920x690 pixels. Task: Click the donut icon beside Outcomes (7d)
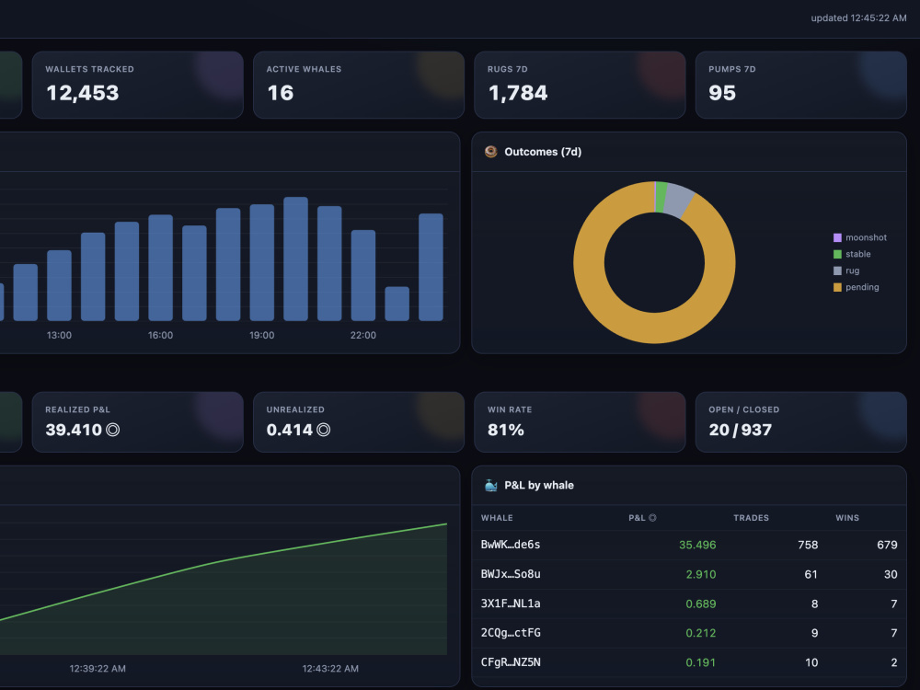[x=490, y=152]
